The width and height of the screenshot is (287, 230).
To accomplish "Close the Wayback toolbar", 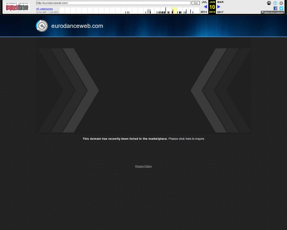I will pyautogui.click(x=281, y=3).
